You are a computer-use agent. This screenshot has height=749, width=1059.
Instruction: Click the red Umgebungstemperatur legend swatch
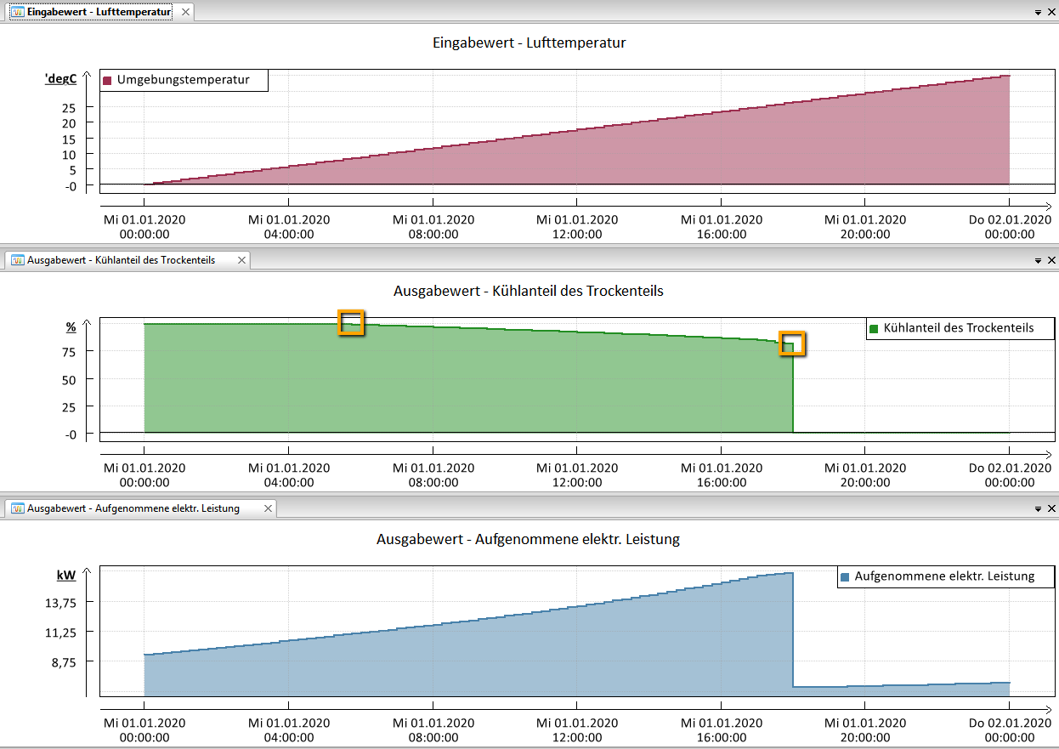(108, 81)
